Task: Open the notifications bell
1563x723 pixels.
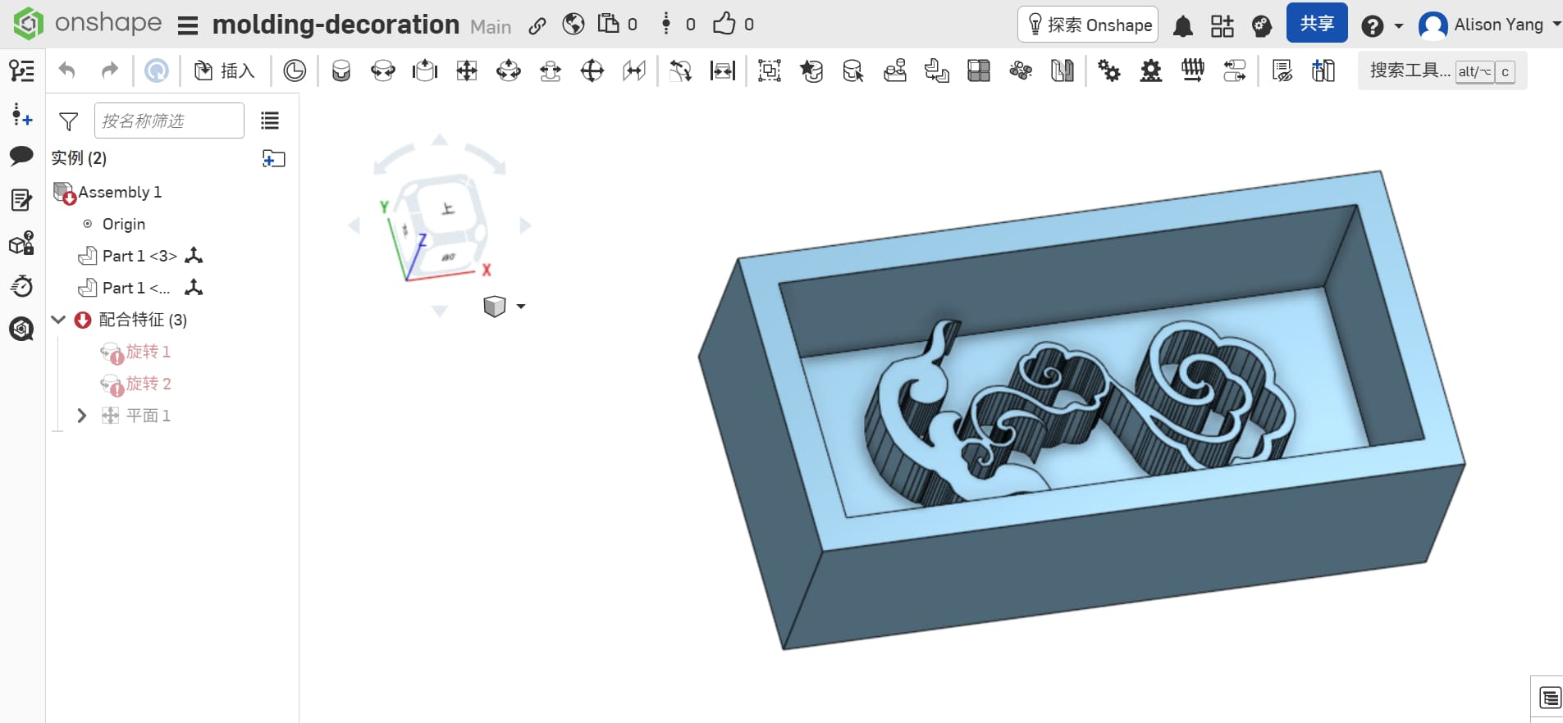Action: click(1182, 26)
